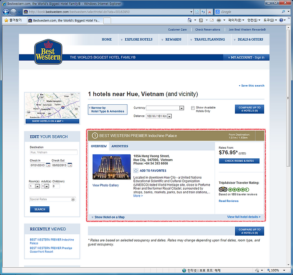Click Check Rooms & Rates button
This screenshot has width=293, height=275.
[239, 161]
